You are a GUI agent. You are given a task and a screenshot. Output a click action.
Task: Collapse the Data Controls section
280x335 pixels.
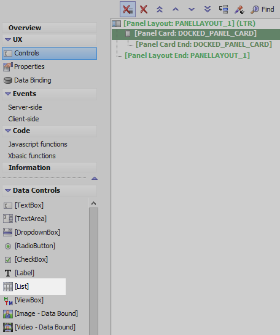point(8,190)
